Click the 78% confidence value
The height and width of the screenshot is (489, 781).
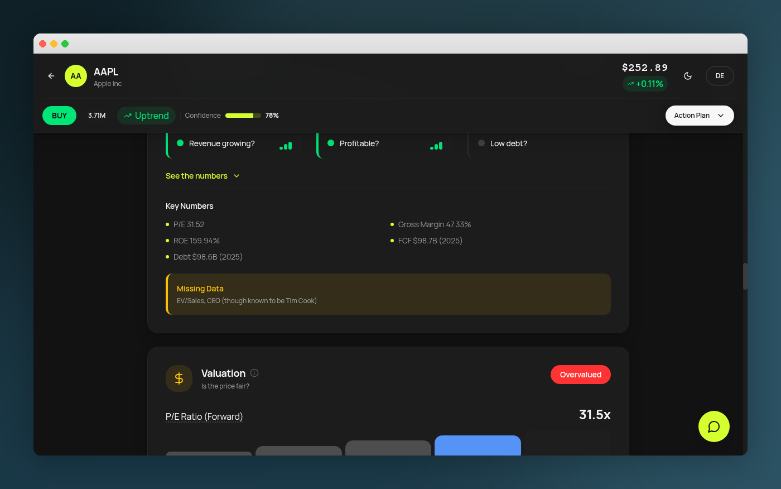coord(272,116)
